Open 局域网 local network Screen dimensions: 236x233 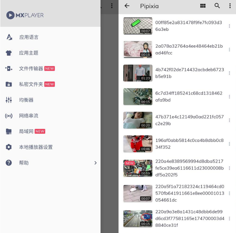point(26,132)
